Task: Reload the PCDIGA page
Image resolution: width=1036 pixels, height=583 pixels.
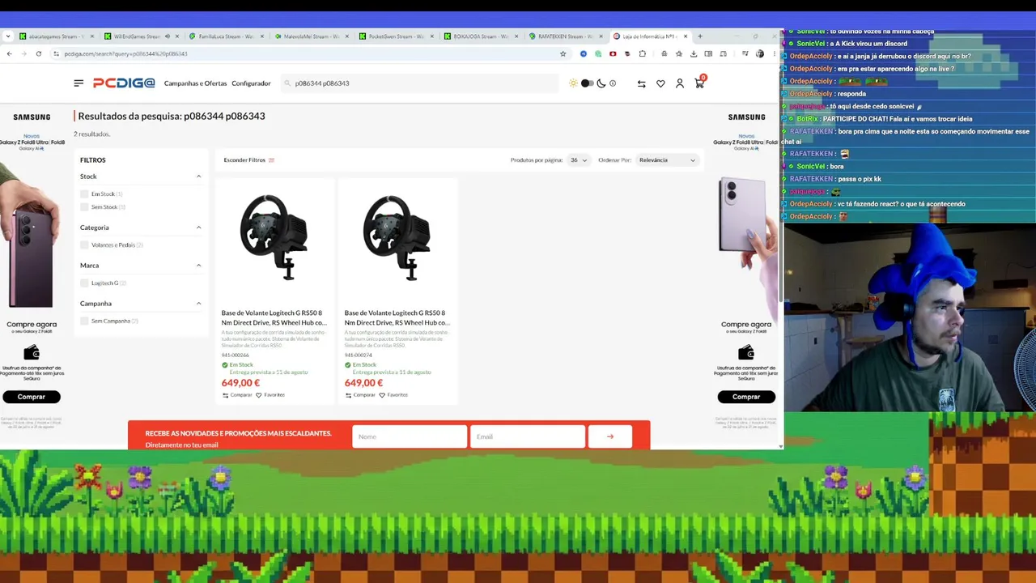Action: [x=38, y=53]
